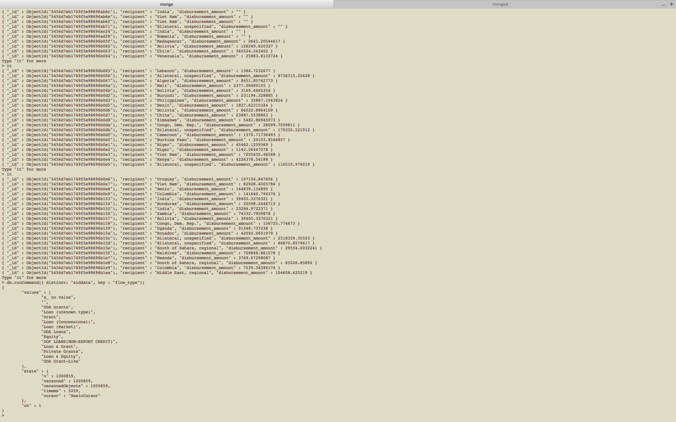The height and width of the screenshot is (422, 676).
Task: Click the "OOF LOANS(NON-EXPORT CREDIT)" value
Action: coord(79,341)
